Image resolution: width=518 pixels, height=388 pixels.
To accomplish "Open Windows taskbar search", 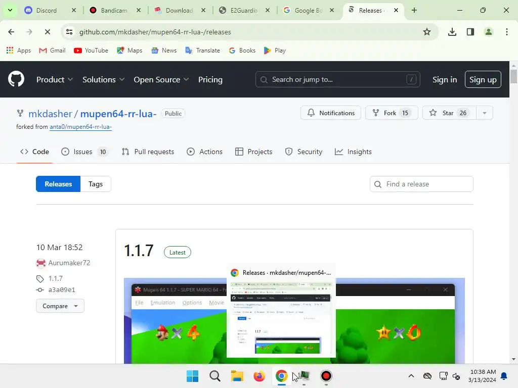I will tap(214, 376).
